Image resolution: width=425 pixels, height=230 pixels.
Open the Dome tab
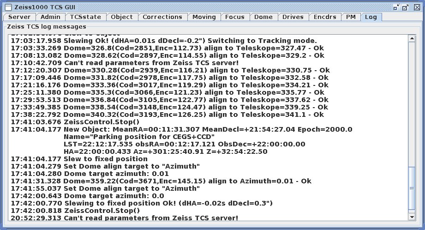263,17
